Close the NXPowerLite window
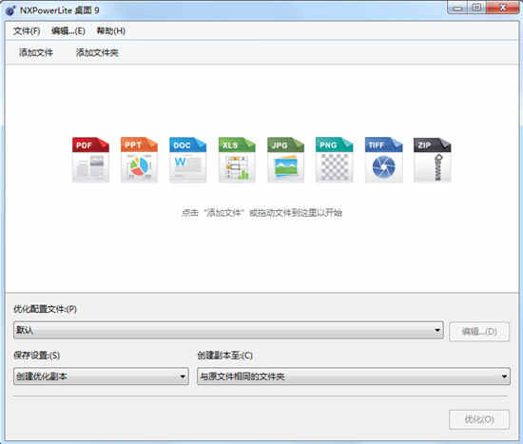The width and height of the screenshot is (523, 444). [503, 8]
